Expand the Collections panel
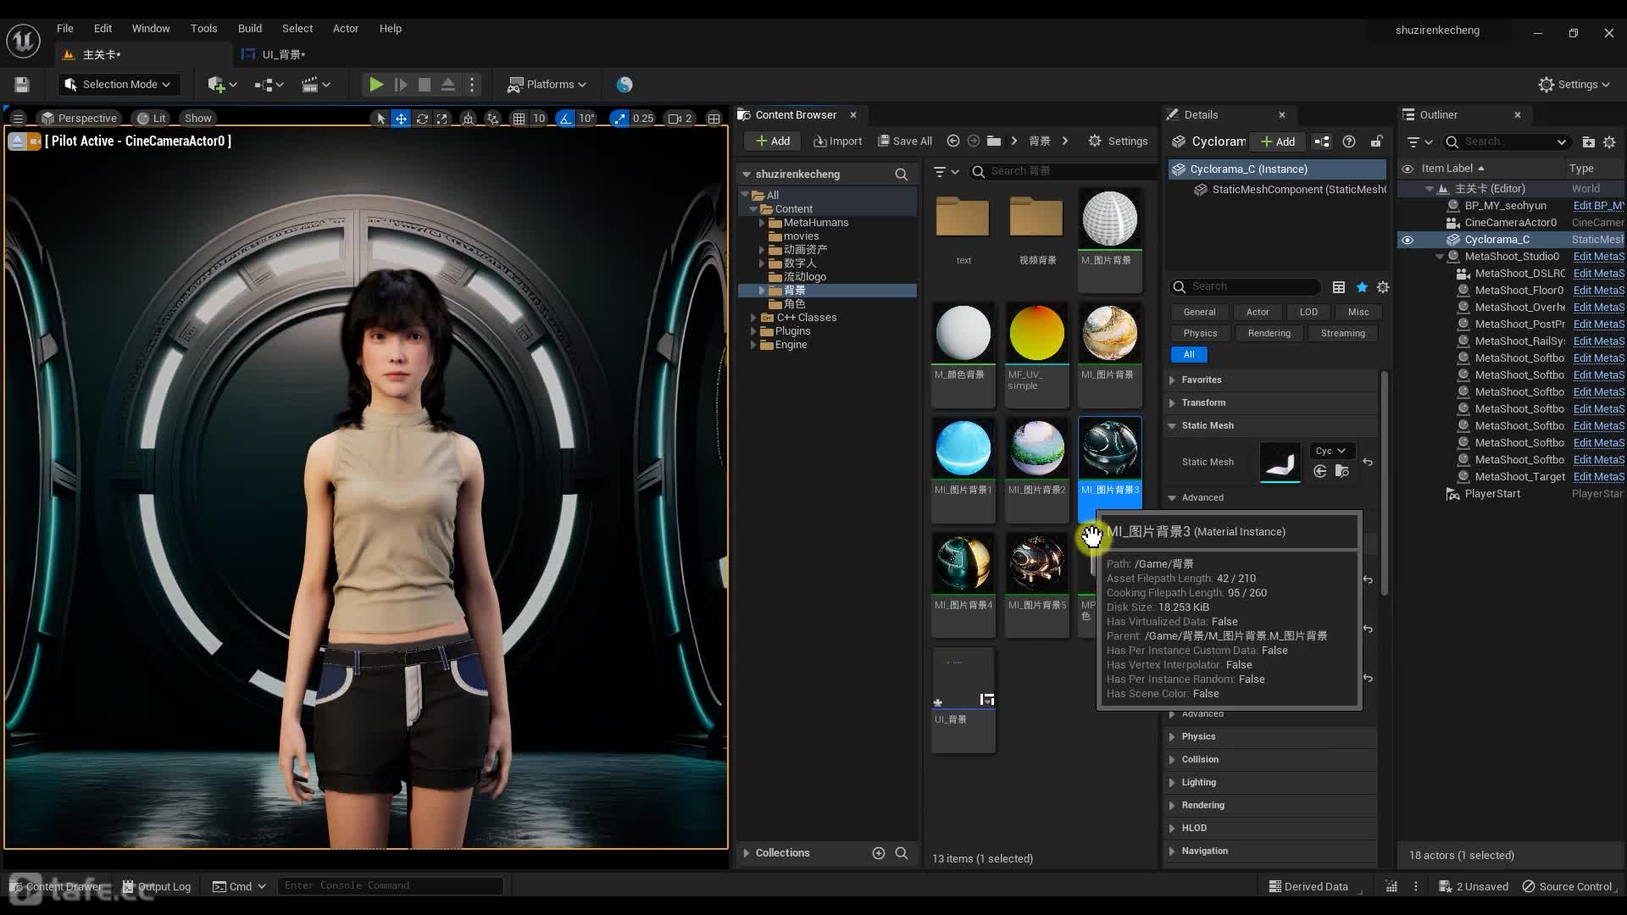Viewport: 1627px width, 915px height. (747, 853)
